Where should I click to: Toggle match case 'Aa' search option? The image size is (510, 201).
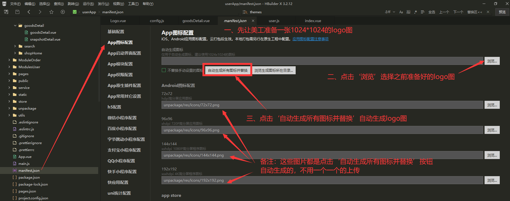pos(401,12)
